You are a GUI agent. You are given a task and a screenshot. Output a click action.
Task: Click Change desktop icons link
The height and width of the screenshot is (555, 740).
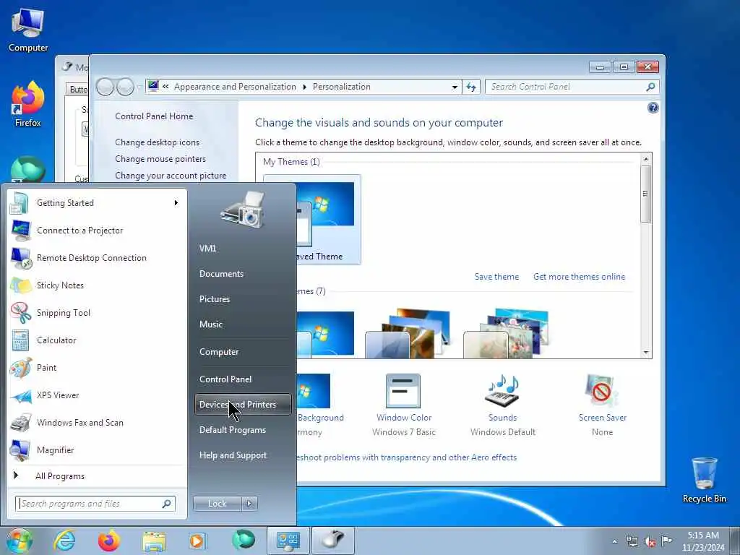click(x=157, y=142)
